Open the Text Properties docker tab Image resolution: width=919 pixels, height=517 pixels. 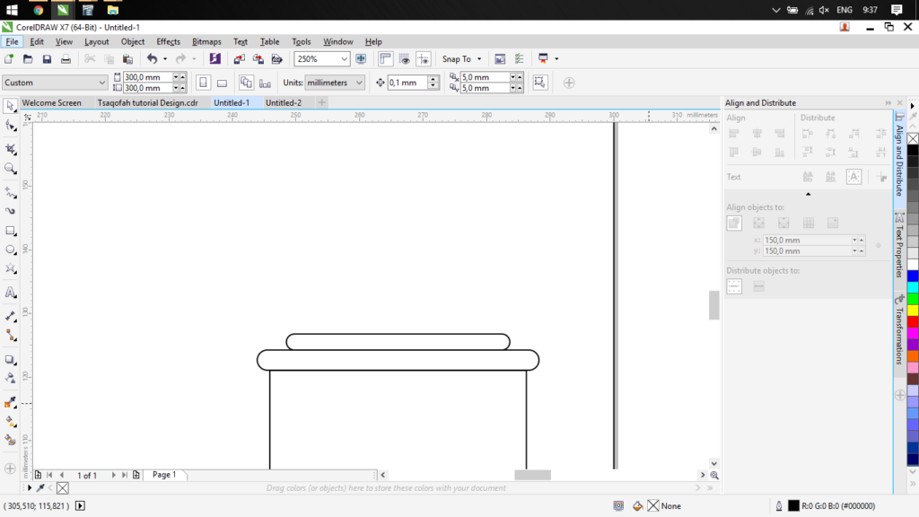[898, 247]
